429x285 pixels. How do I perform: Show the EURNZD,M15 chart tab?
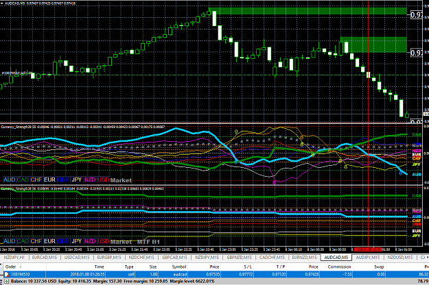pyautogui.click(x=304, y=258)
